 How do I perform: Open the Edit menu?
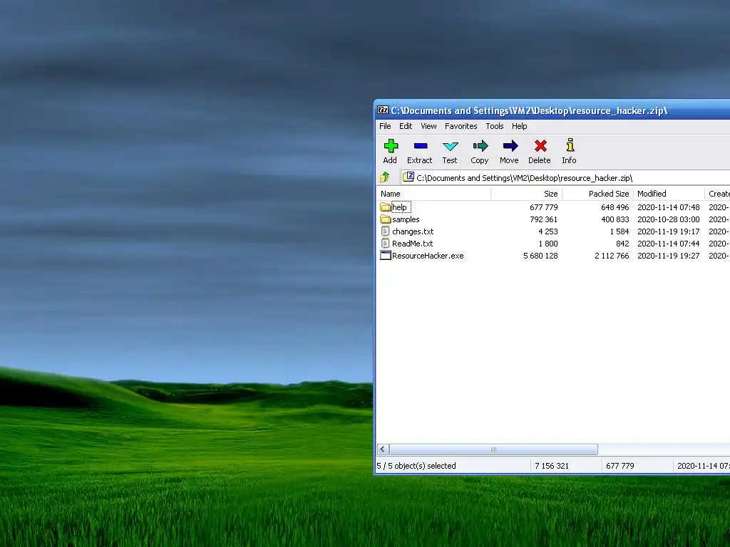406,126
